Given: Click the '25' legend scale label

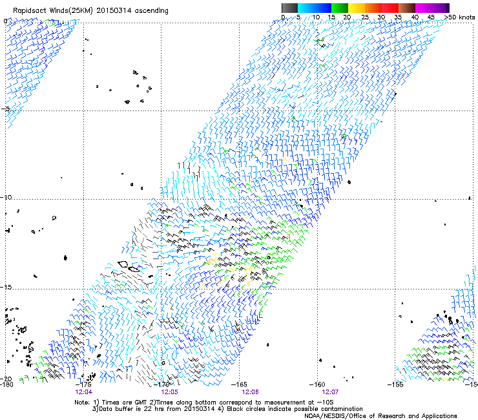Looking at the screenshot, I should (x=365, y=17).
